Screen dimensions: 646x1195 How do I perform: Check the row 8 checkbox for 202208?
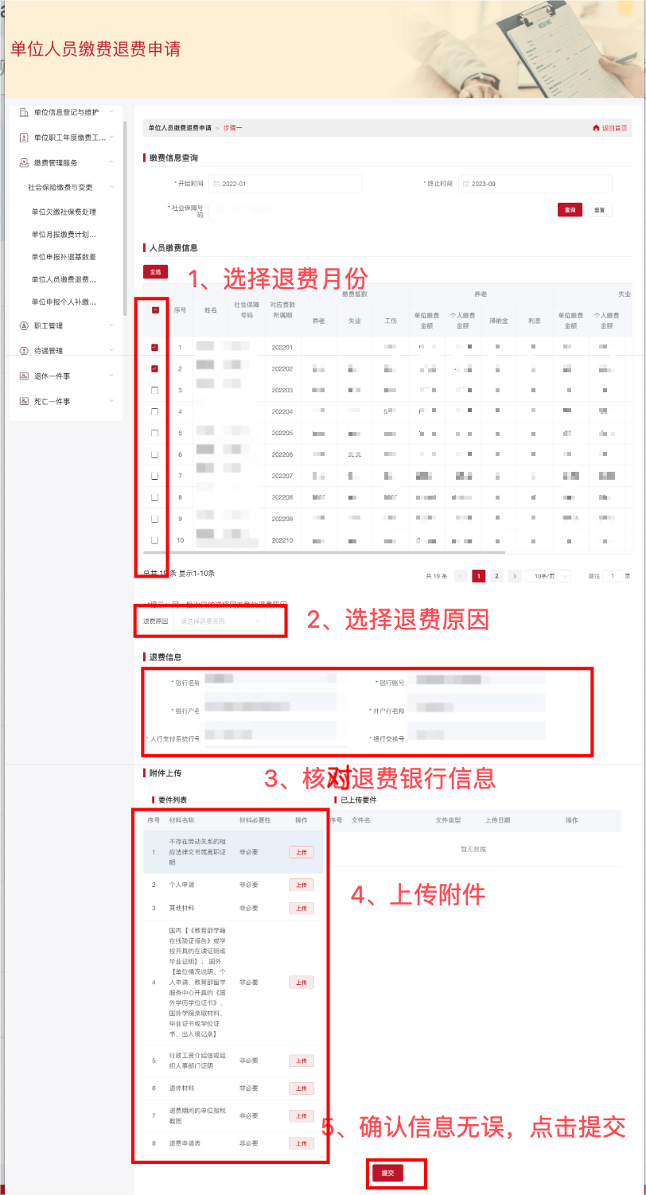pos(155,497)
